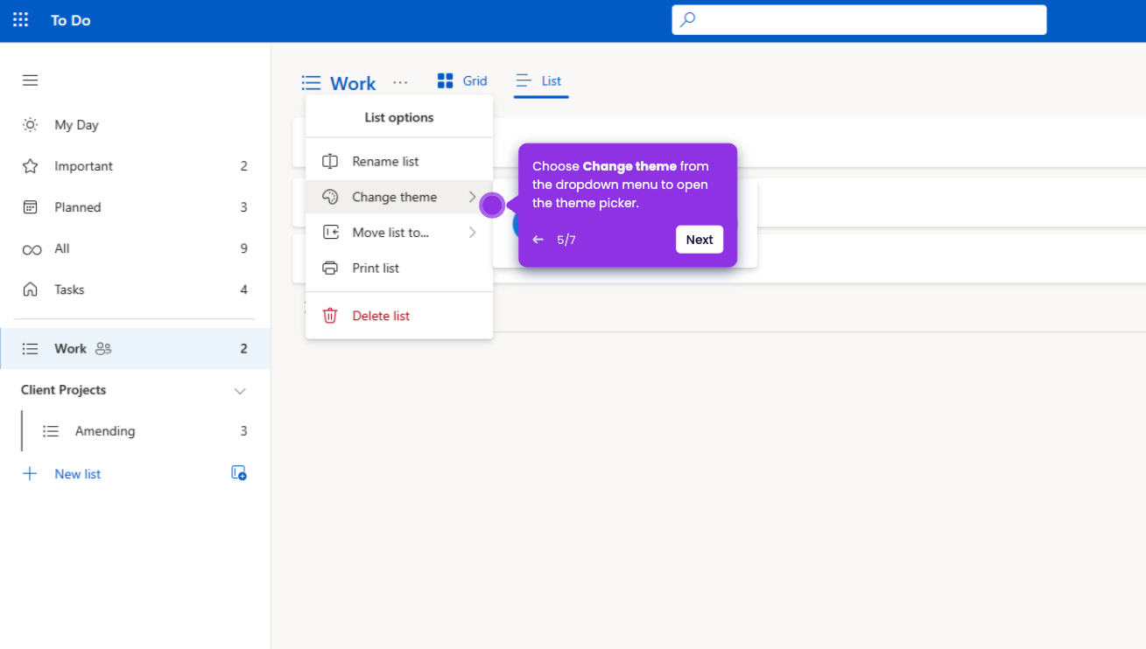Click the My Day sun icon
This screenshot has width=1146, height=649.
[30, 125]
